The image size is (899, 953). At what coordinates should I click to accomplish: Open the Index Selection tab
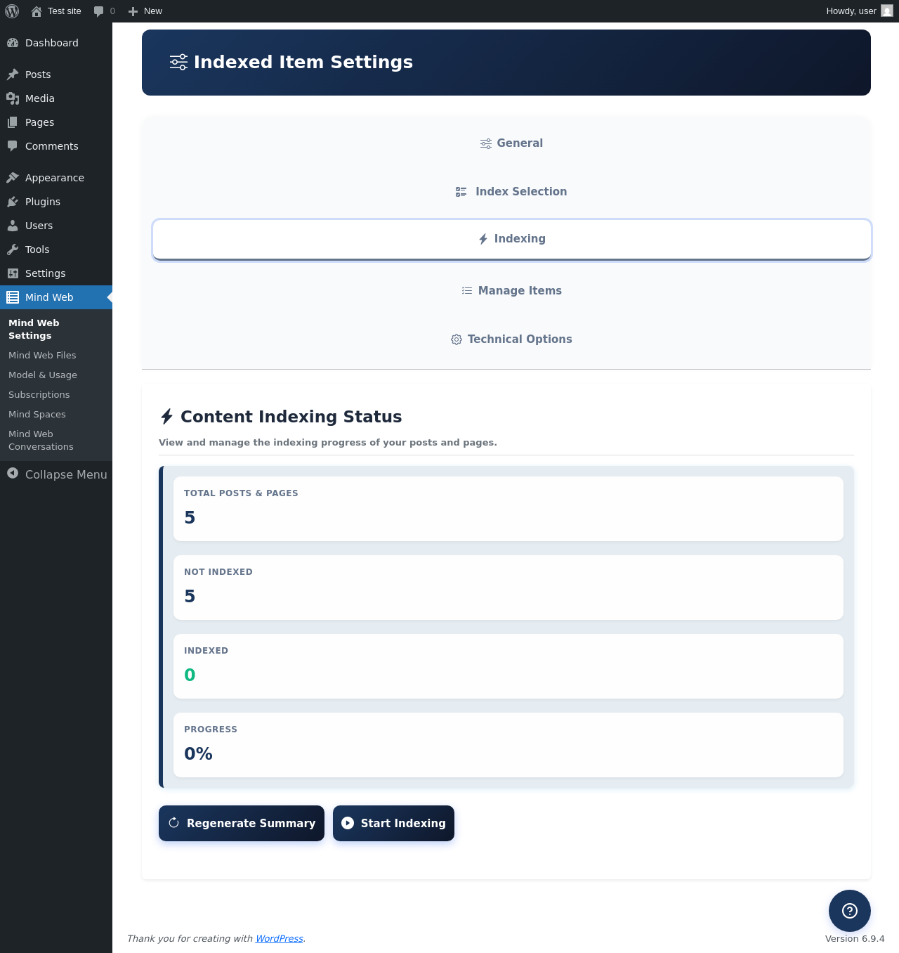click(511, 192)
